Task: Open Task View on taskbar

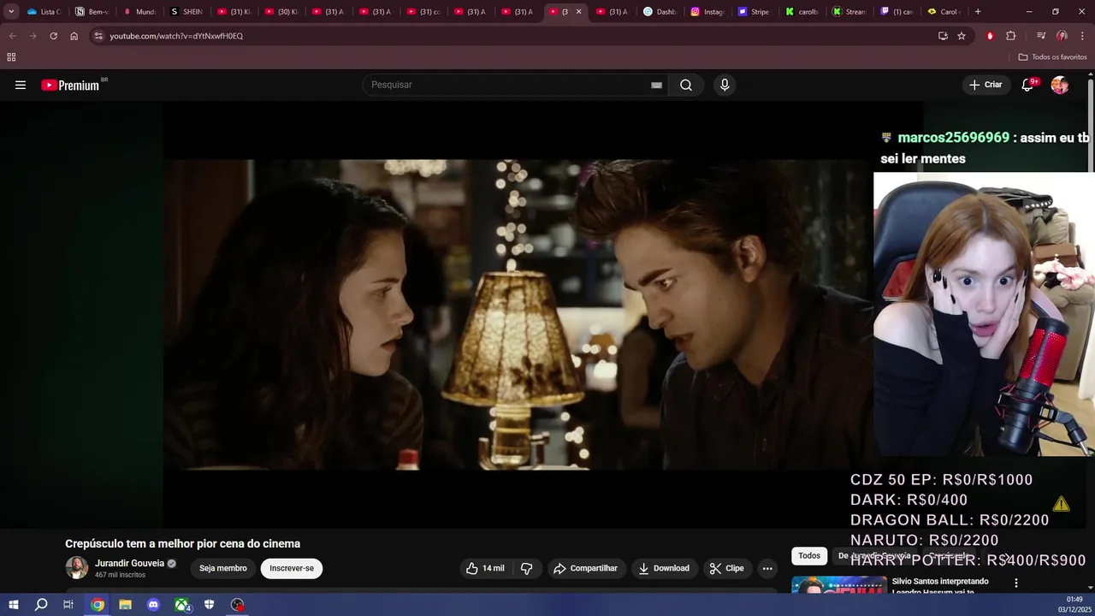Action: point(68,605)
